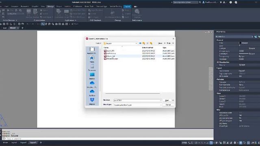Click into the File name input field

(x=136, y=101)
